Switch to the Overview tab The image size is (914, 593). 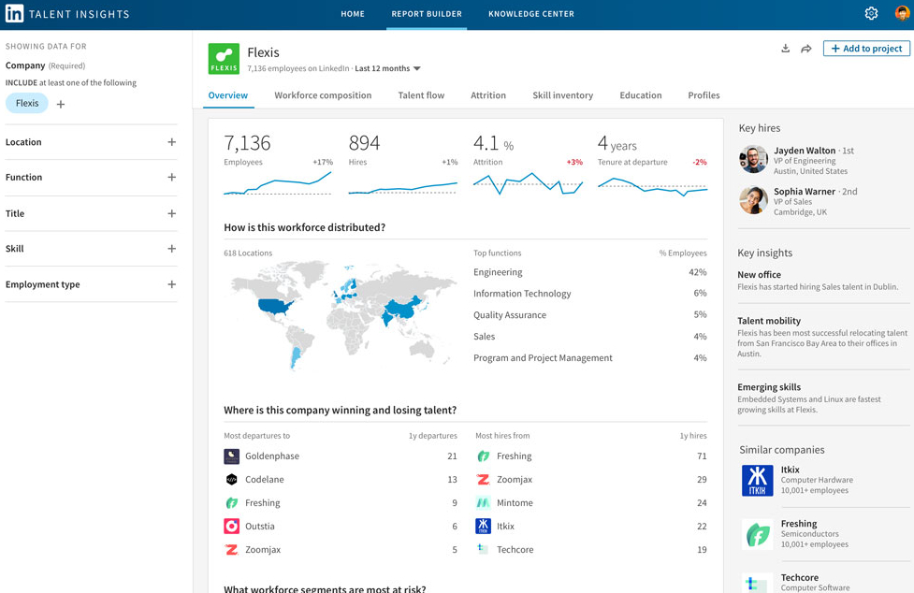(x=228, y=95)
